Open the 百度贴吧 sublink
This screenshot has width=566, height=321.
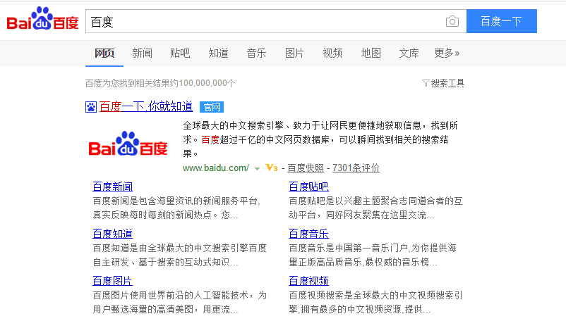(308, 187)
